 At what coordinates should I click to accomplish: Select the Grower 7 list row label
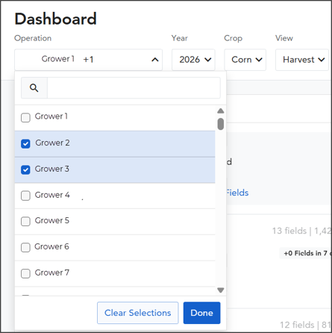[x=52, y=273]
